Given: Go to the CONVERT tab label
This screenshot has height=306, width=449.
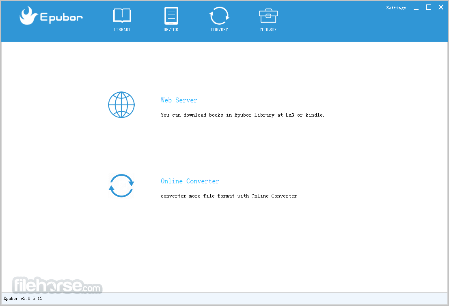Looking at the screenshot, I should [219, 30].
